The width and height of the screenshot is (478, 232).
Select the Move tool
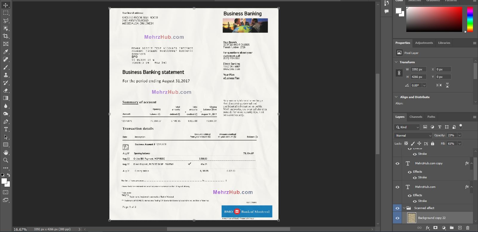(6, 5)
